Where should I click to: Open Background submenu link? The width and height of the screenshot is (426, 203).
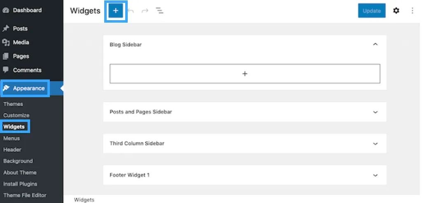click(18, 161)
